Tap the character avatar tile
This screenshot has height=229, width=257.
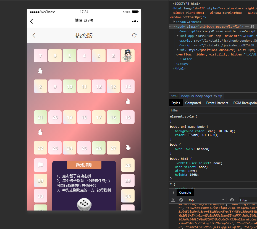(x=128, y=55)
